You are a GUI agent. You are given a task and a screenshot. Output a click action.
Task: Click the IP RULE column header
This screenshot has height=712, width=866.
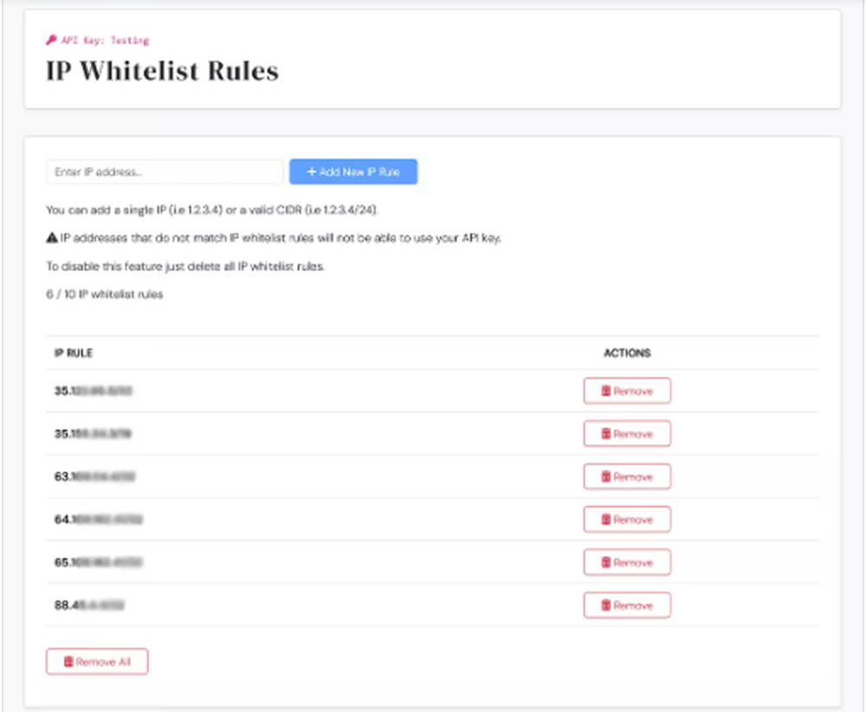click(74, 353)
